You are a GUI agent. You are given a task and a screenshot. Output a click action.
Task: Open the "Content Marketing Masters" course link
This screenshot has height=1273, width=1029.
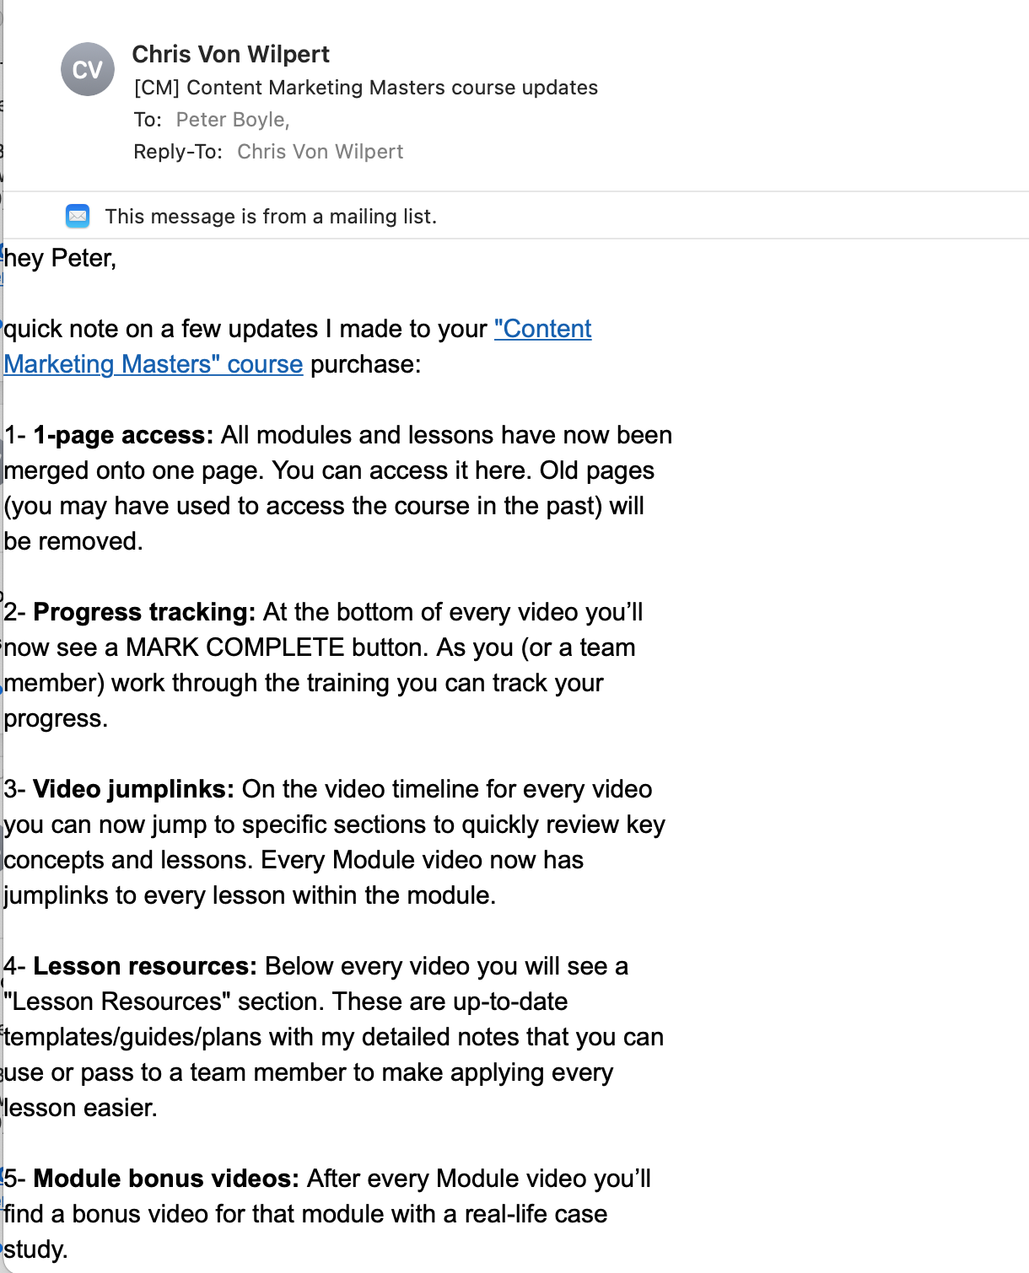pos(298,346)
